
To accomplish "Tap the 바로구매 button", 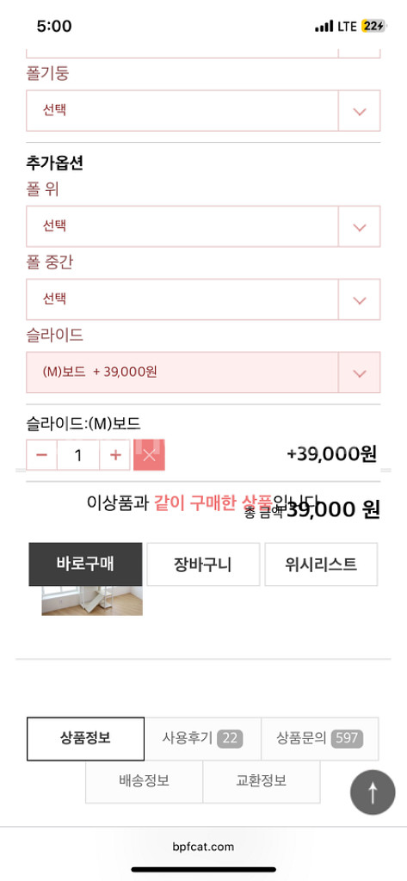I will point(85,564).
